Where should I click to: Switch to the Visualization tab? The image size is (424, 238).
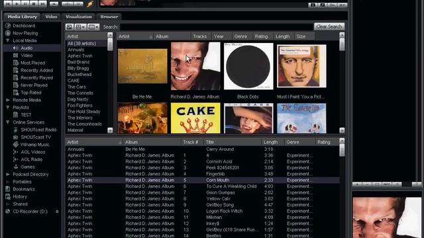point(79,17)
